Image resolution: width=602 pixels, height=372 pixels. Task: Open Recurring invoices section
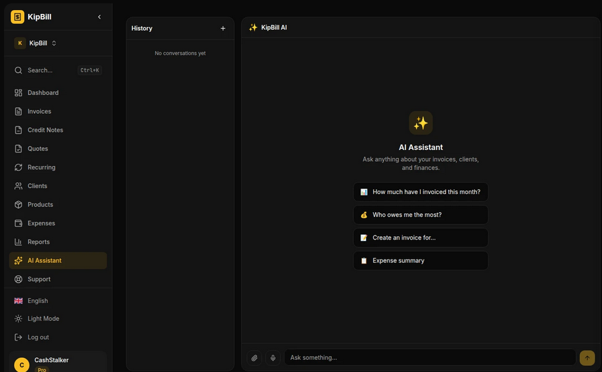[x=58, y=167]
